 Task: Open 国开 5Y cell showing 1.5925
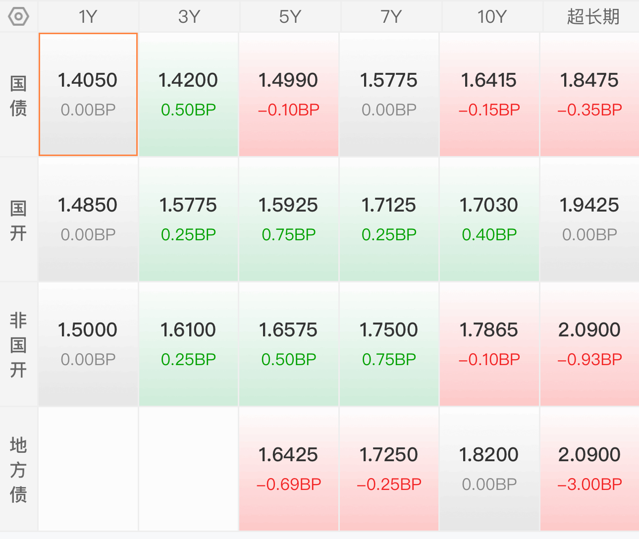click(x=289, y=219)
